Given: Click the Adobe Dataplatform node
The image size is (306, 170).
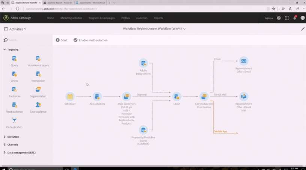Looking at the screenshot, I should [x=143, y=63].
